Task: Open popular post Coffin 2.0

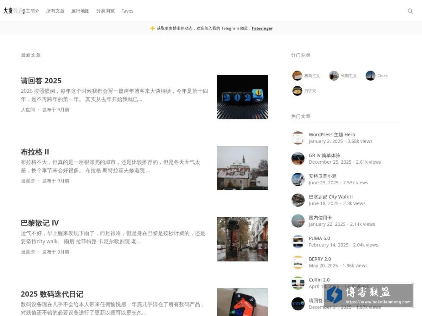Action: tap(319, 279)
